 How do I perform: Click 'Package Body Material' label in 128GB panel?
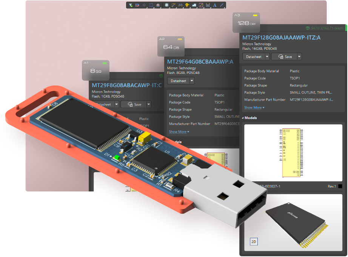262,71
